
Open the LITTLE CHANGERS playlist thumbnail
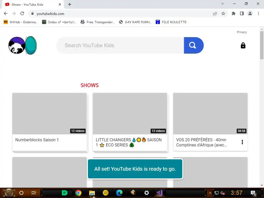point(130,113)
